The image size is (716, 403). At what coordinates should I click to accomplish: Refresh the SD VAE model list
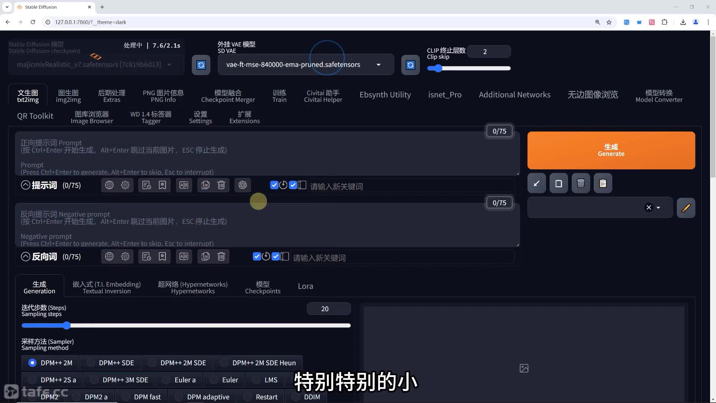pyautogui.click(x=410, y=65)
